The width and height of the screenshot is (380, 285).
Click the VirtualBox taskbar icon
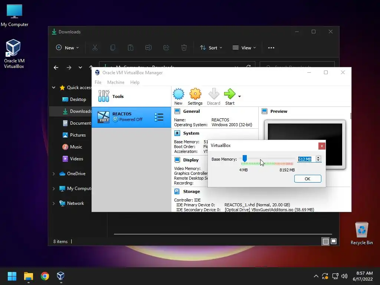pos(60,276)
